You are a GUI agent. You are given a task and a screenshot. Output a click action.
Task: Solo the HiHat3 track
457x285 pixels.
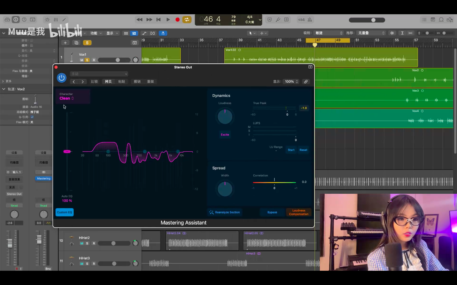point(87,263)
